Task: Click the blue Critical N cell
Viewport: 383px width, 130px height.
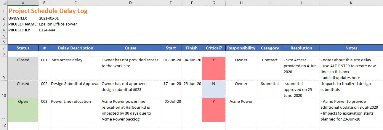Action: pyautogui.click(x=214, y=89)
